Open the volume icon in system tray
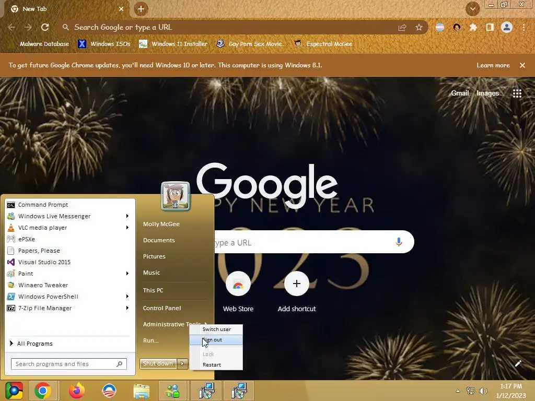 pos(483,391)
